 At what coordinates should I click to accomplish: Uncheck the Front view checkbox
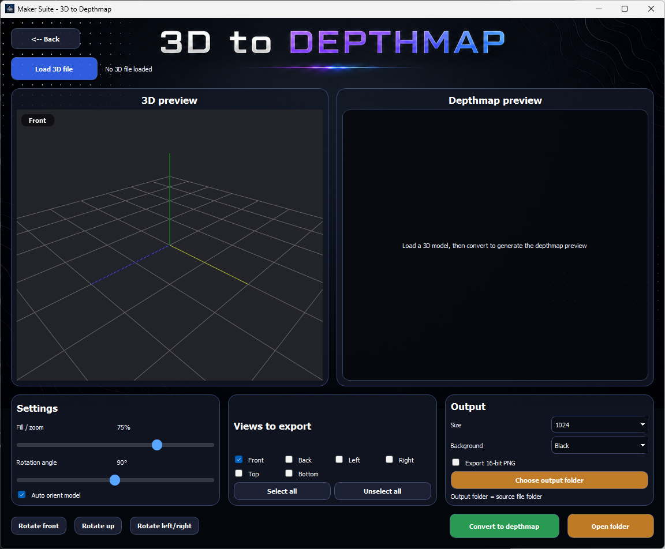pos(239,460)
